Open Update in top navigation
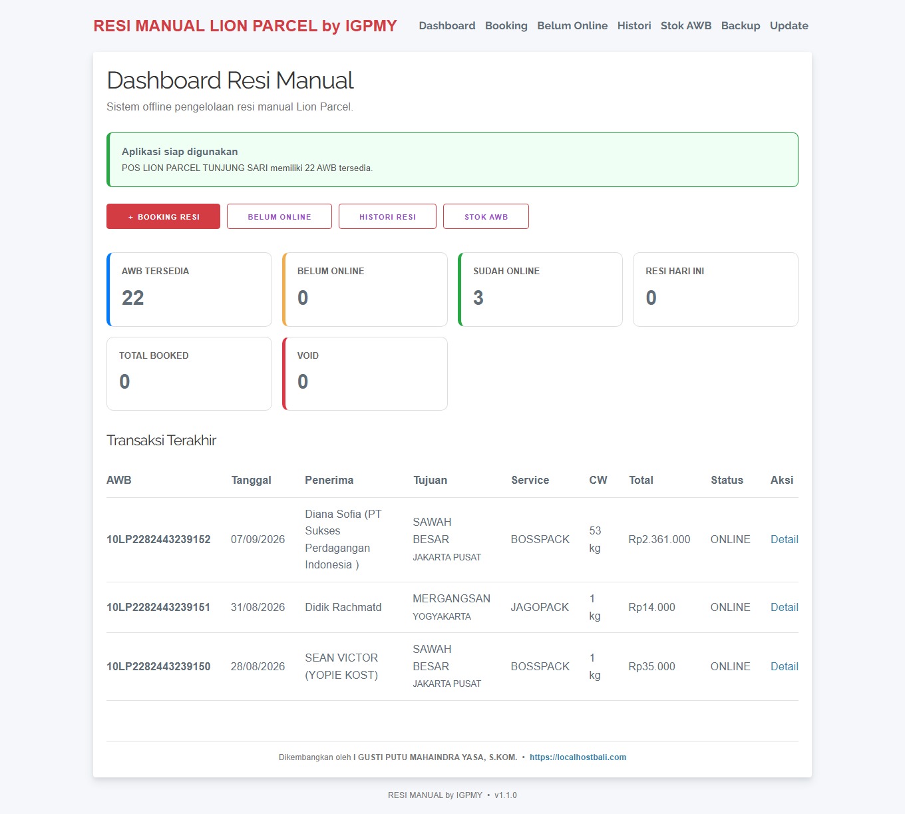Image resolution: width=905 pixels, height=814 pixels. [789, 26]
